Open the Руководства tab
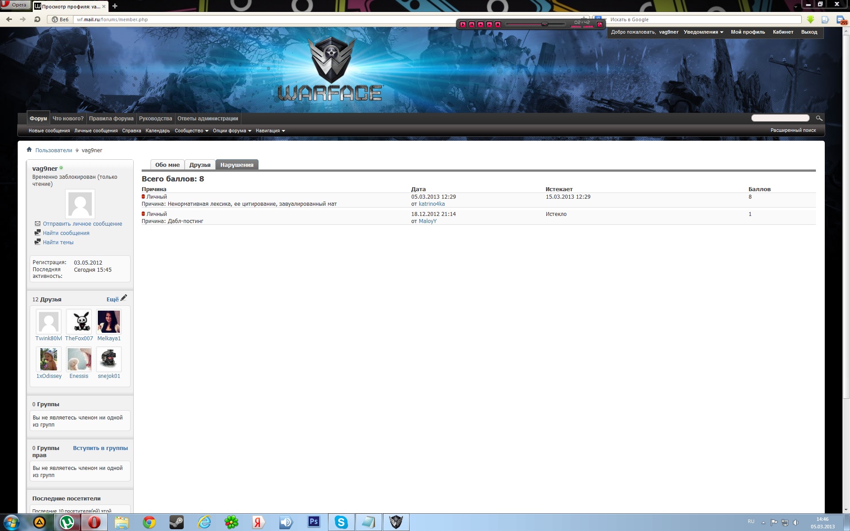Viewport: 850px width, 531px height. pyautogui.click(x=155, y=118)
